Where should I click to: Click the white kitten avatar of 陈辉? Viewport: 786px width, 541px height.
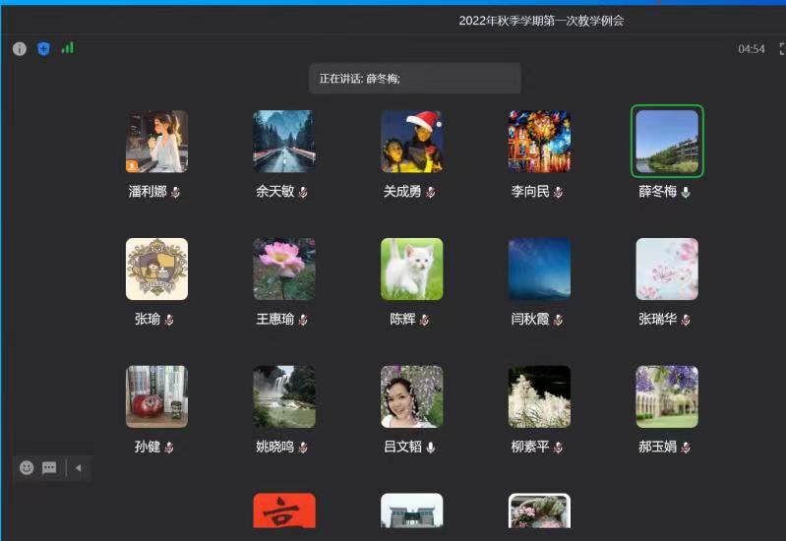(x=411, y=269)
